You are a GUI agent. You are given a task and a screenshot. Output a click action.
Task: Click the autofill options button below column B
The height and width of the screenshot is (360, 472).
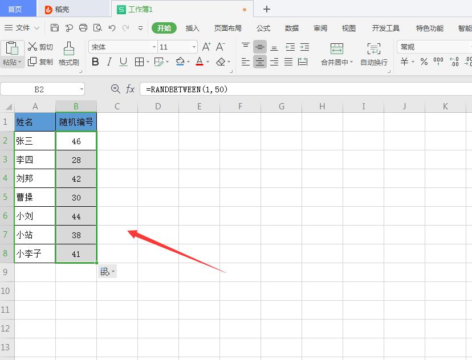coord(107,271)
